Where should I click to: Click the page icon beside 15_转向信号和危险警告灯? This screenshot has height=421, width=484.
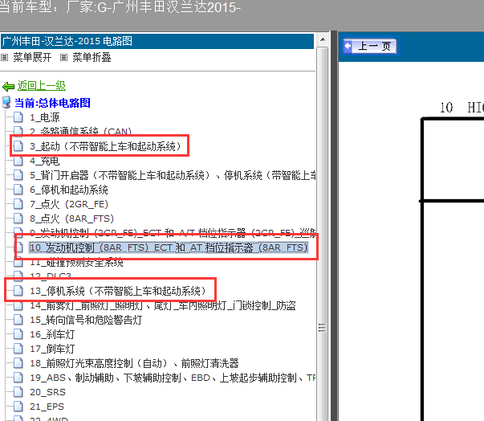[x=18, y=320]
